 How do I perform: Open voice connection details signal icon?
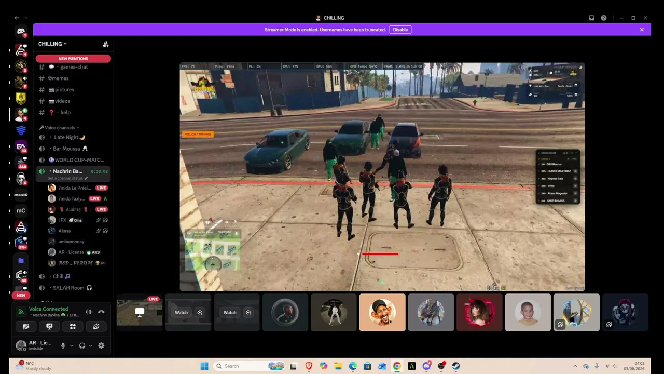pos(21,312)
